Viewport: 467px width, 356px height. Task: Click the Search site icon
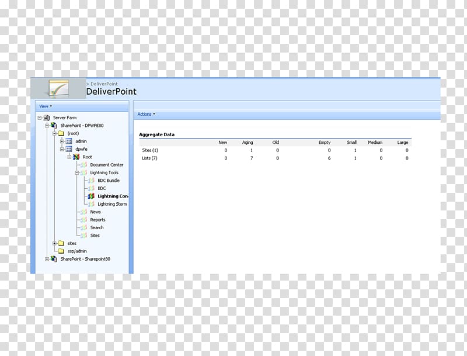click(84, 227)
